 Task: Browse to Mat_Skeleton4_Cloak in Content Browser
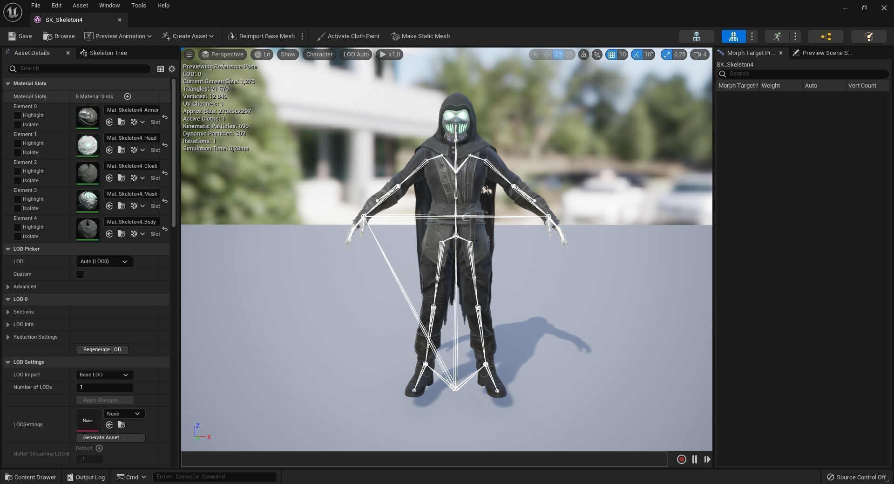[122, 178]
